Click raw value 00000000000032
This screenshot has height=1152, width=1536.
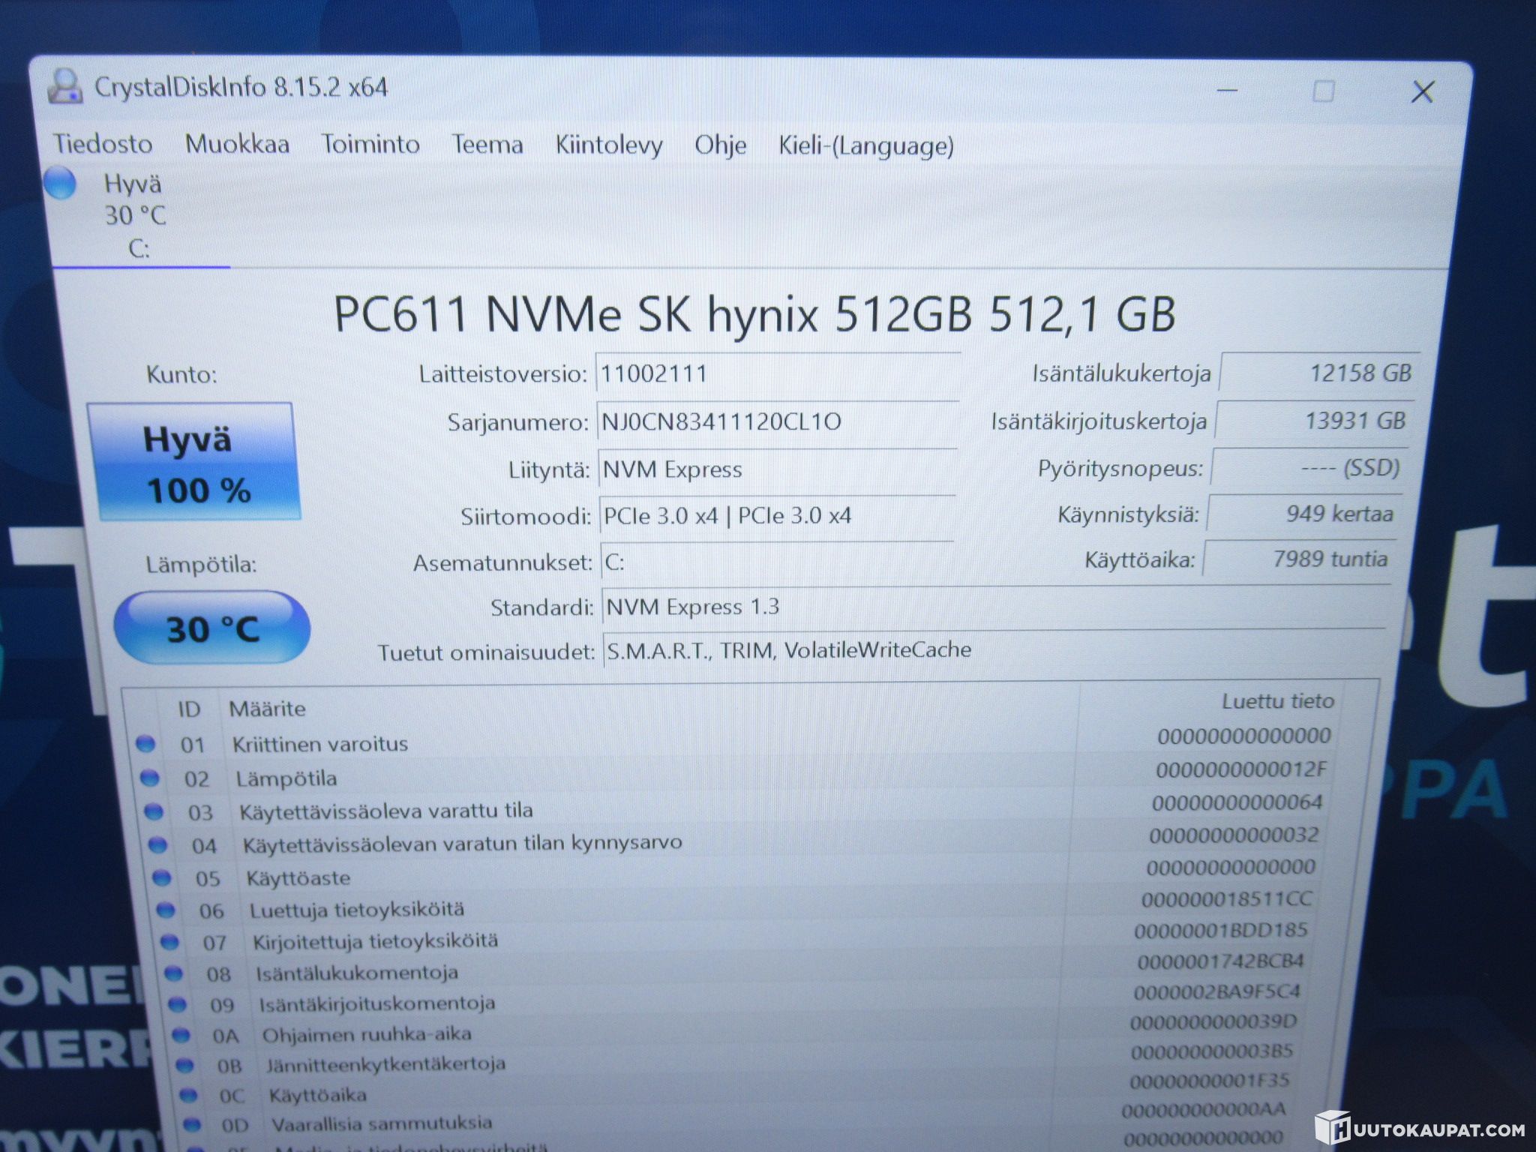[x=1234, y=835]
